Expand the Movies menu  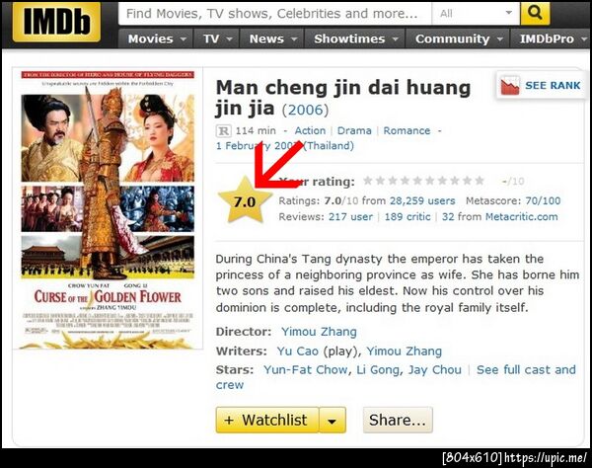(156, 39)
